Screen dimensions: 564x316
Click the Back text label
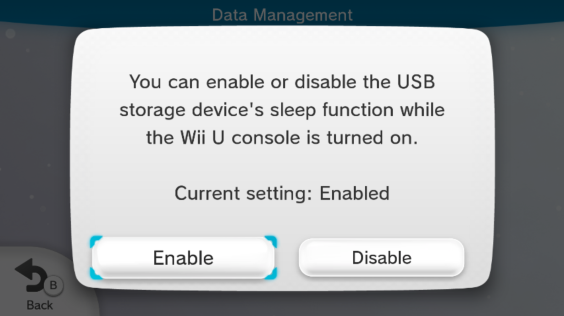(x=40, y=305)
